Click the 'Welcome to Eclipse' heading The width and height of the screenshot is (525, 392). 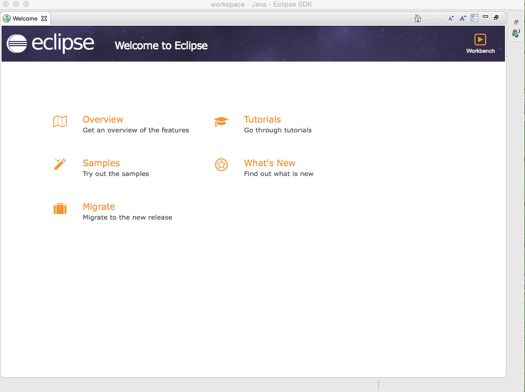pyautogui.click(x=161, y=46)
